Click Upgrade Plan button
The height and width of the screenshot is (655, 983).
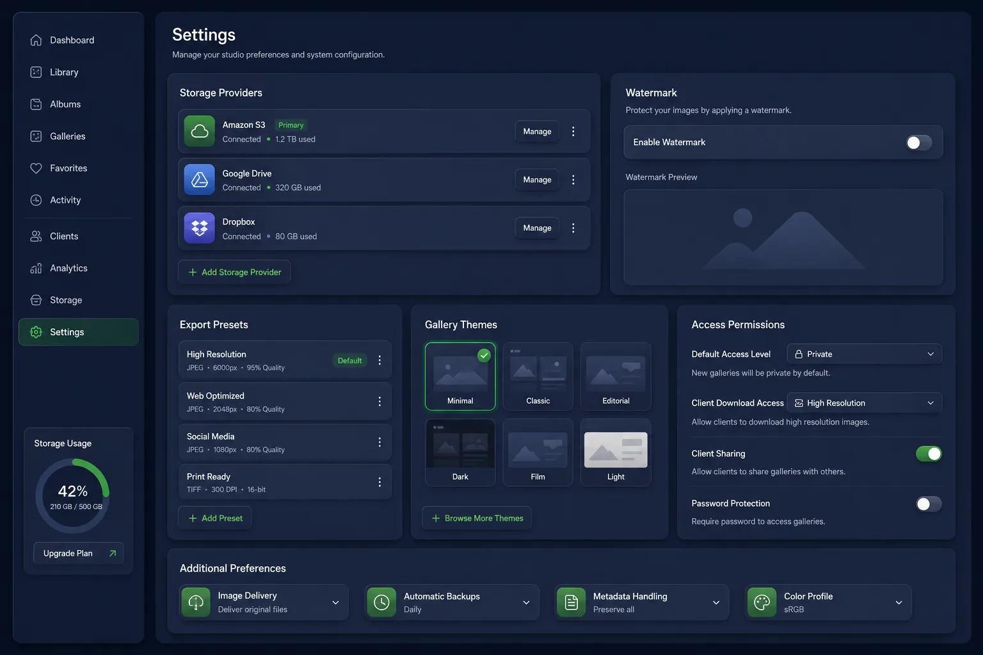click(x=79, y=553)
